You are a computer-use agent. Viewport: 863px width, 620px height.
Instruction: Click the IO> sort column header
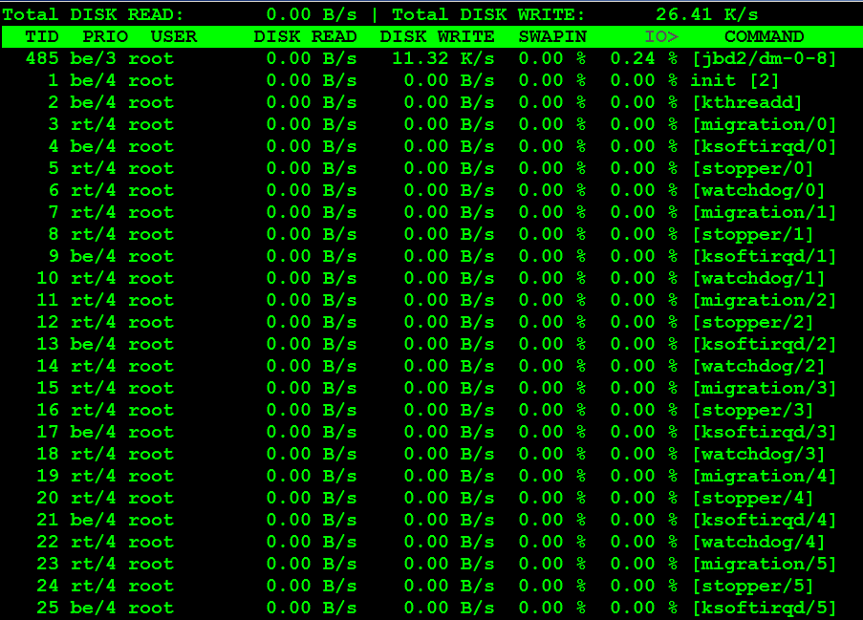click(x=661, y=37)
